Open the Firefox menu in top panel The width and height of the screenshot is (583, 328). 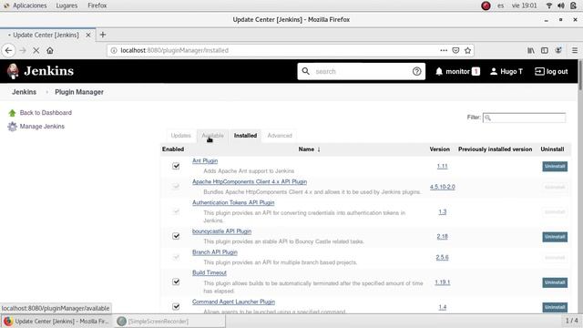click(97, 5)
